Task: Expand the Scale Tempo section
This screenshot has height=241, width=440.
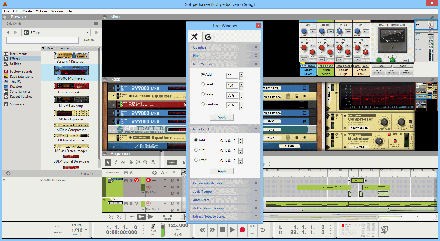Action: coord(225,192)
